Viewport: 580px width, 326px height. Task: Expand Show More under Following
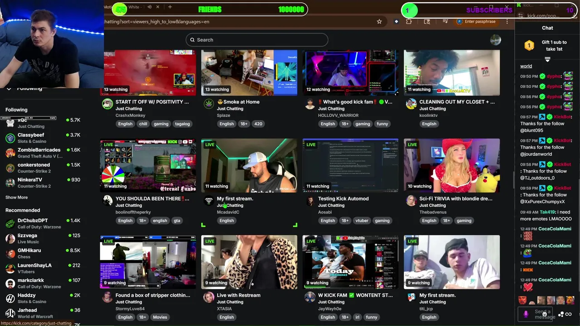coord(16,197)
